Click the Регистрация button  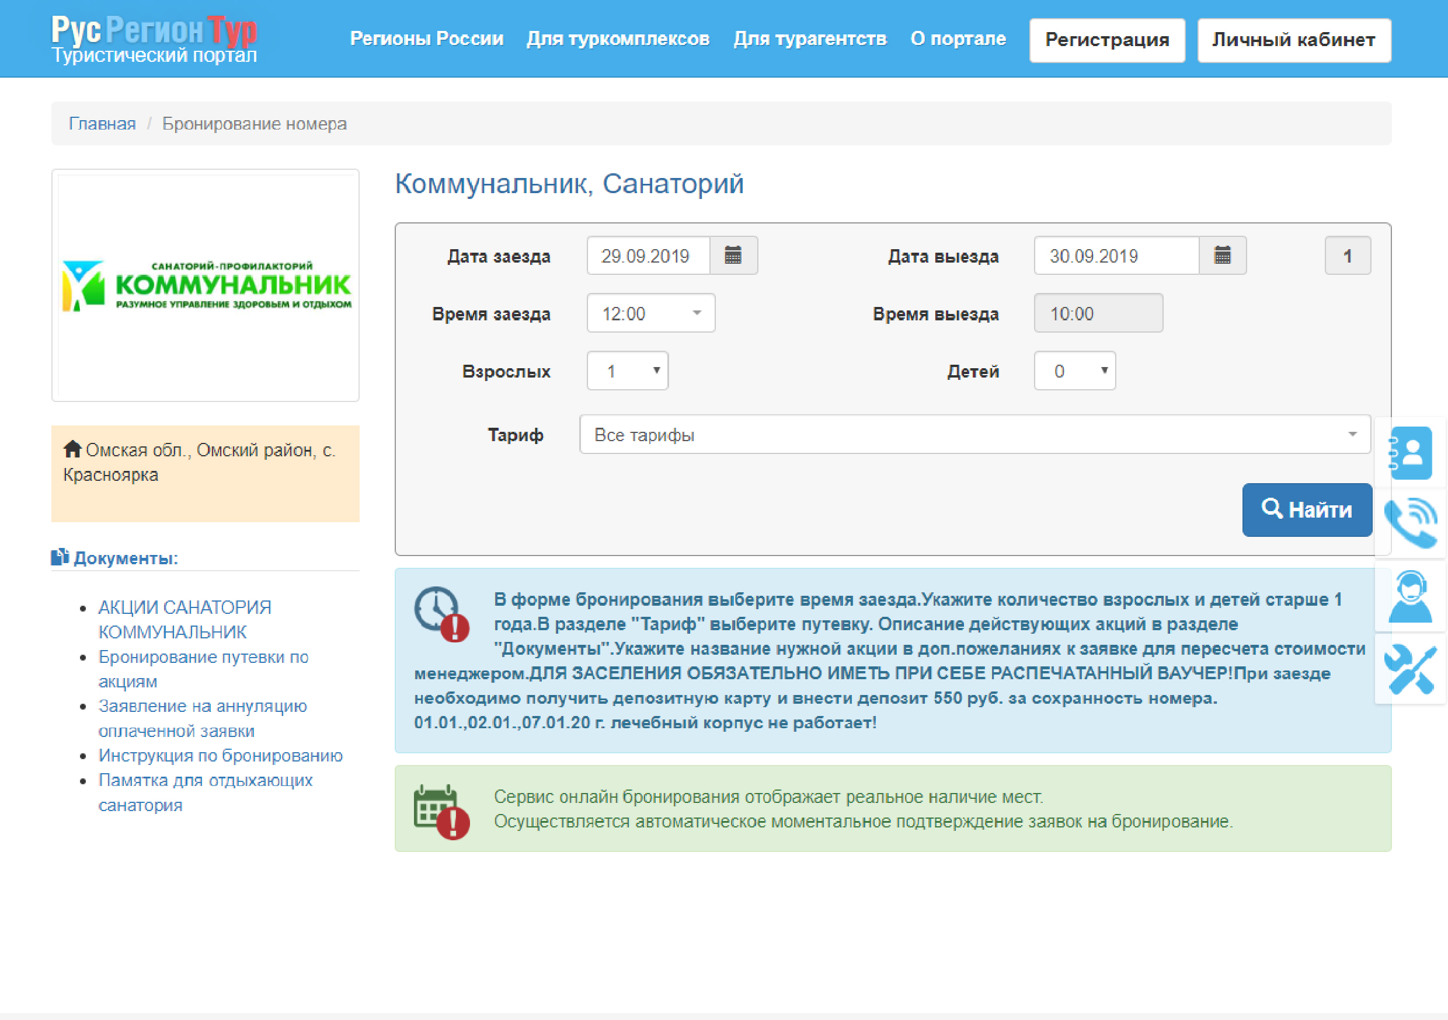1108,40
